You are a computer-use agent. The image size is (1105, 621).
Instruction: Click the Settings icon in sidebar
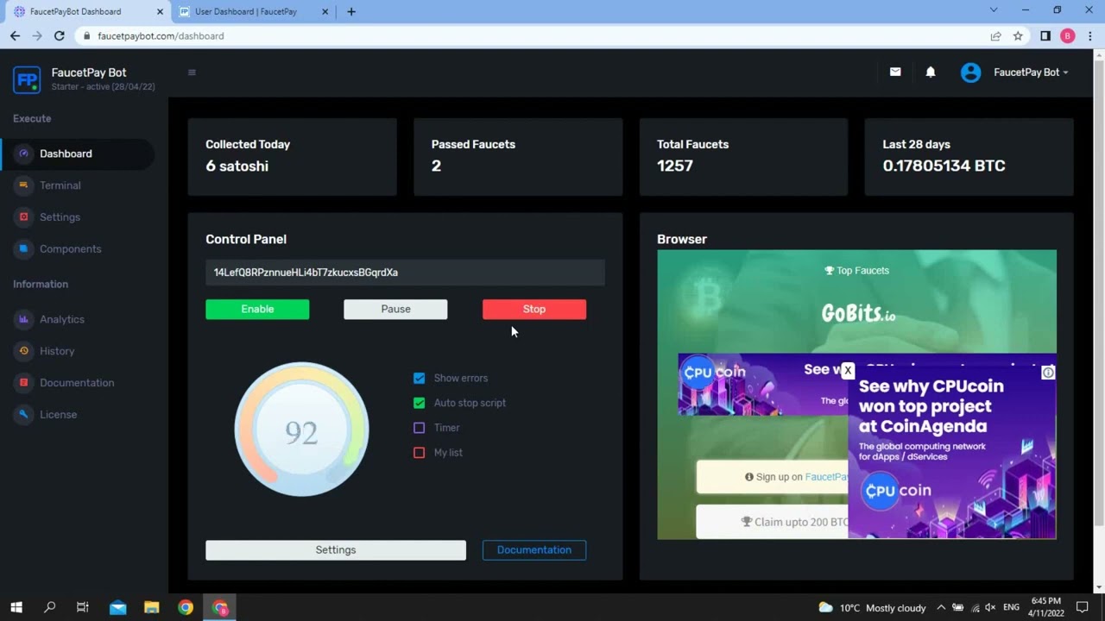coord(23,217)
